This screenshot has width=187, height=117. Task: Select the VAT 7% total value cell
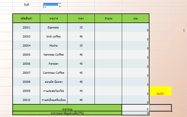[x=135, y=113]
